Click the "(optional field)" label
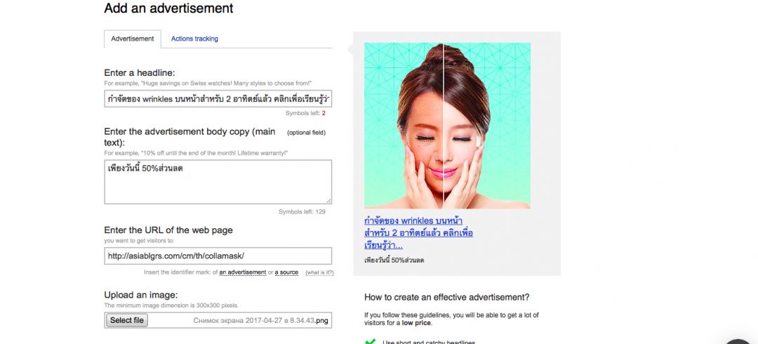The image size is (758, 344). [x=306, y=133]
